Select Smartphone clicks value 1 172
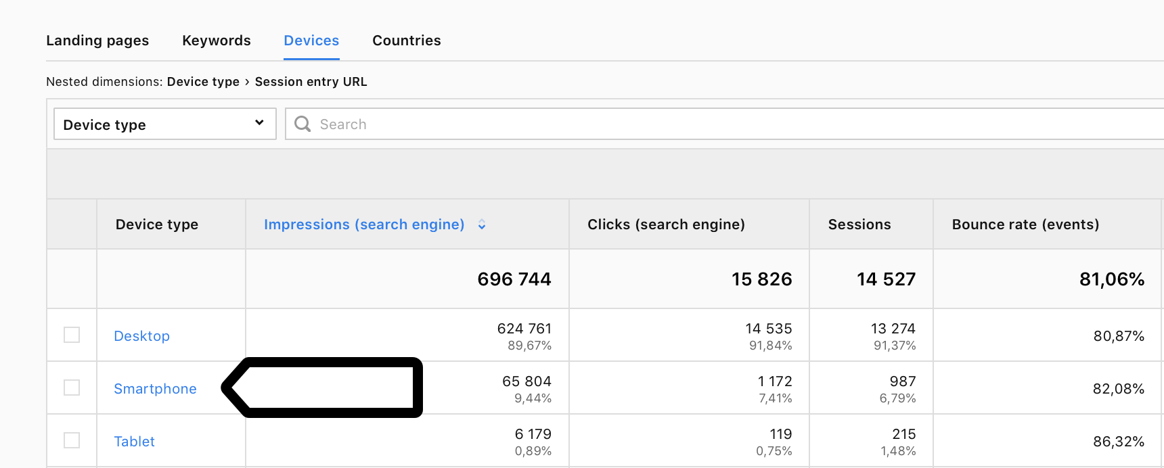This screenshot has height=468, width=1164. [775, 381]
